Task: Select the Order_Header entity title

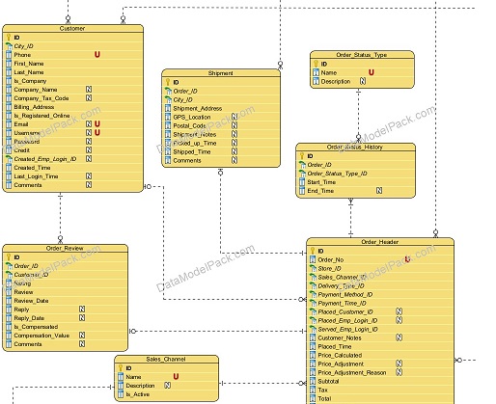Action: (380, 242)
